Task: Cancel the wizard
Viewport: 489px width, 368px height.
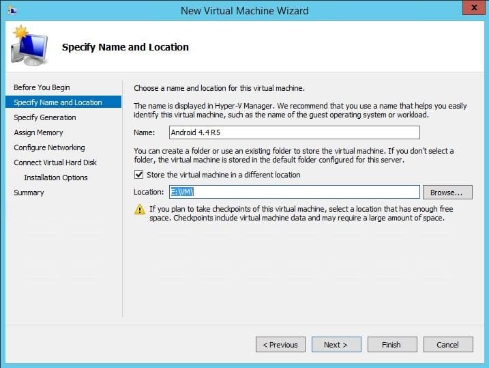Action: (x=448, y=344)
